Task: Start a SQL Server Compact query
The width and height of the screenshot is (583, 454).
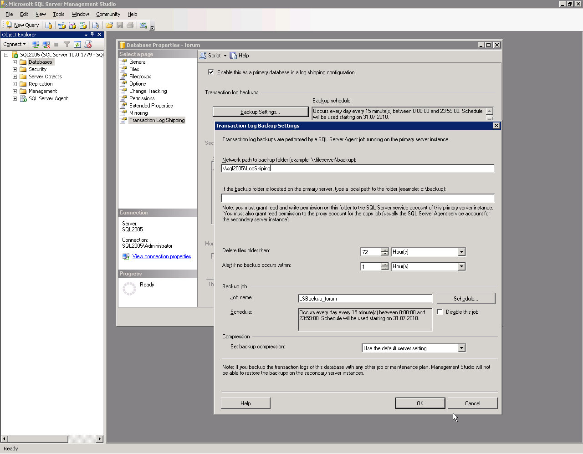Action: coord(96,25)
